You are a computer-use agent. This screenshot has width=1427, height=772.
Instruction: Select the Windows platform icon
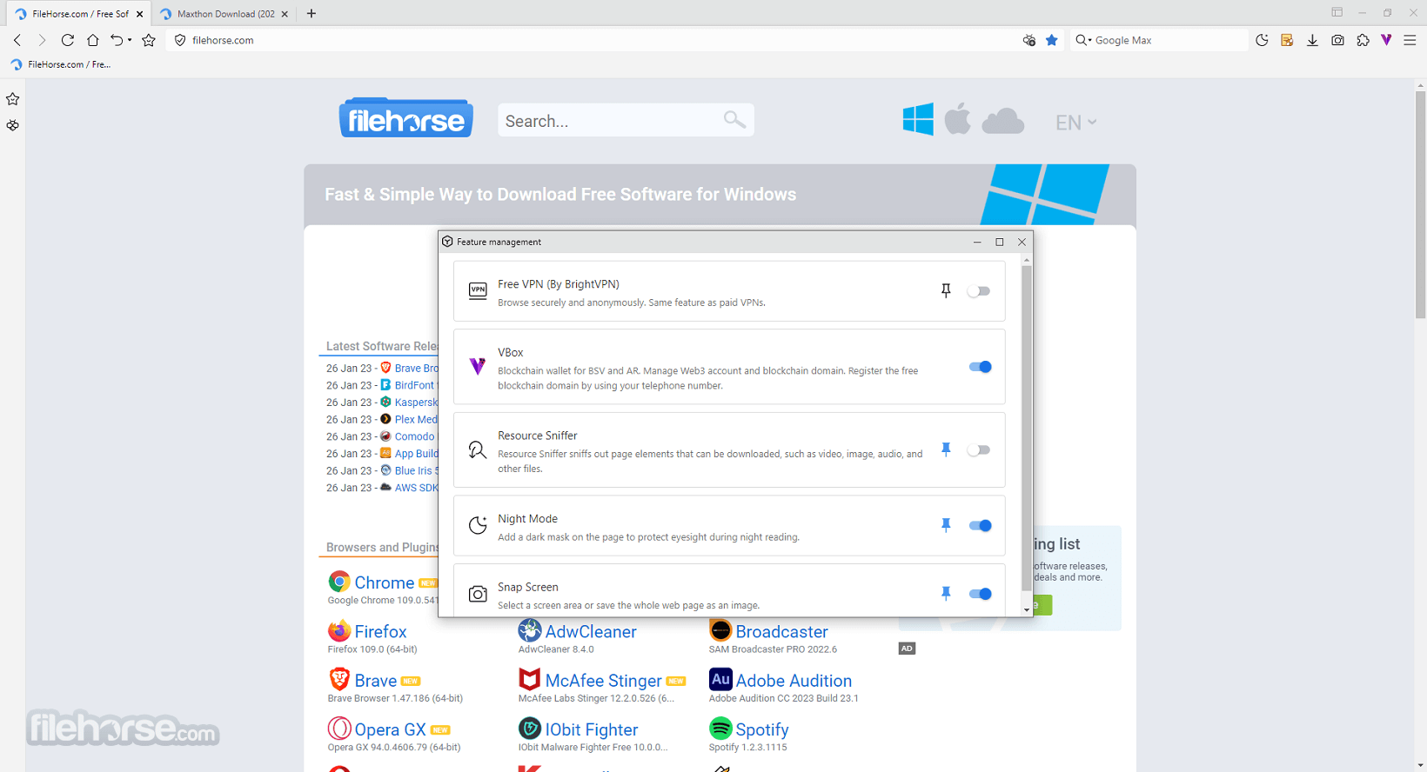[x=918, y=119]
